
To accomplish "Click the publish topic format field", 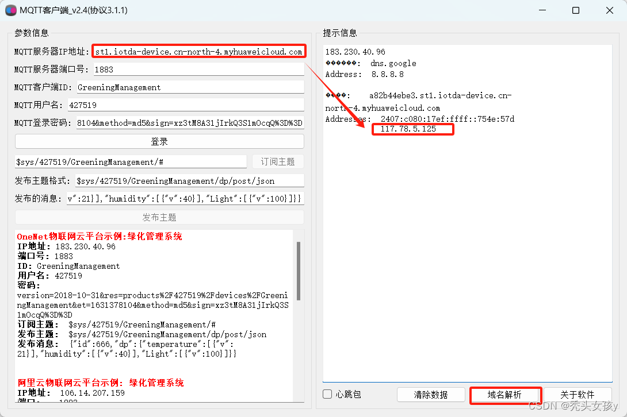I will coord(190,181).
